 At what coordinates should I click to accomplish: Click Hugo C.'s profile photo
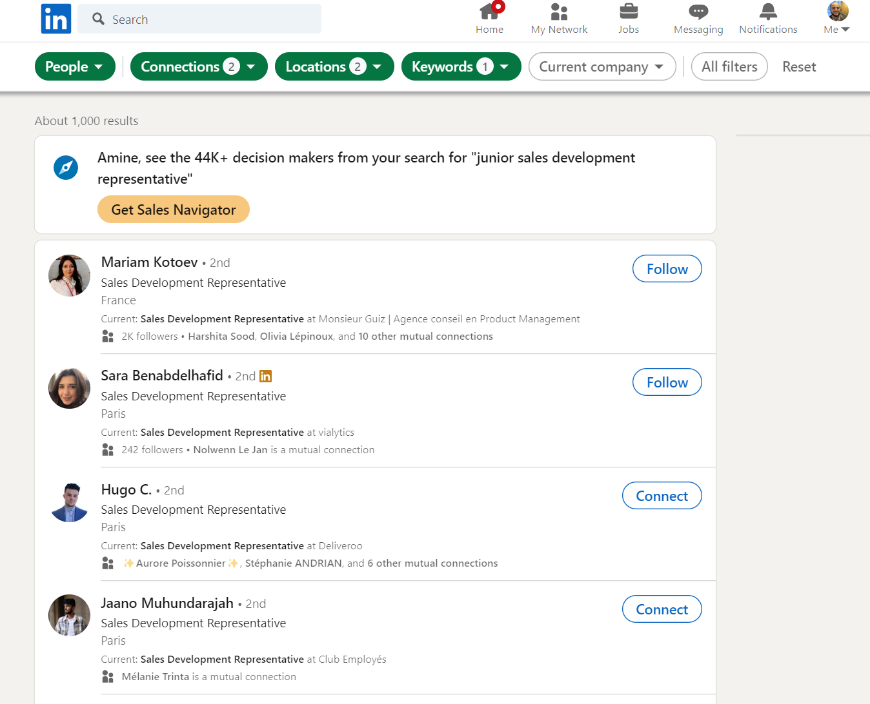(70, 502)
